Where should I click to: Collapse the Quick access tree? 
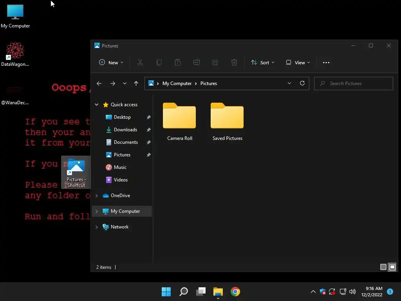click(97, 104)
